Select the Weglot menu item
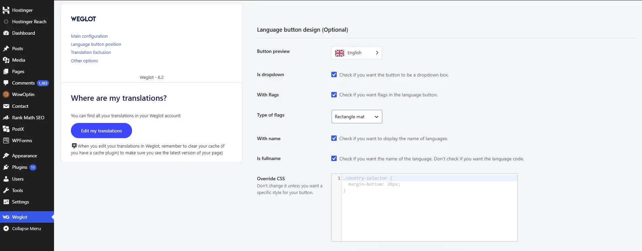The image size is (642, 251). (27, 217)
